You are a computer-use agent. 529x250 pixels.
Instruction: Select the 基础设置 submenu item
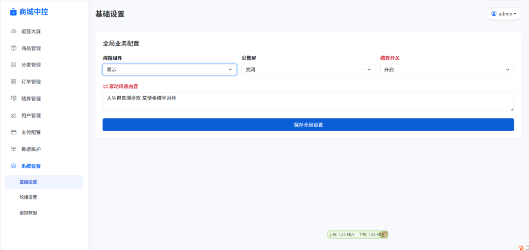44,182
